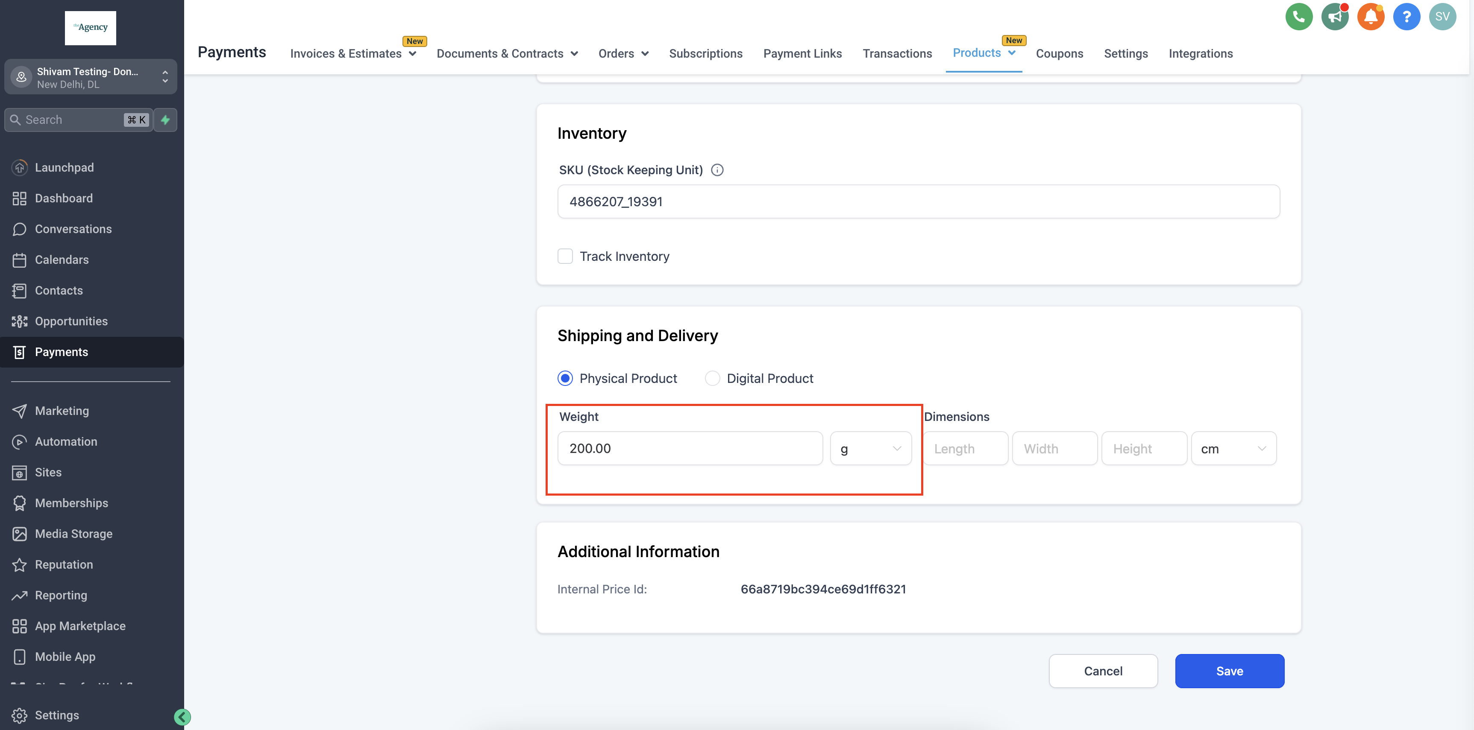Expand the account switcher Shivam Testing
Screen dimensions: 1474x730
(91, 77)
